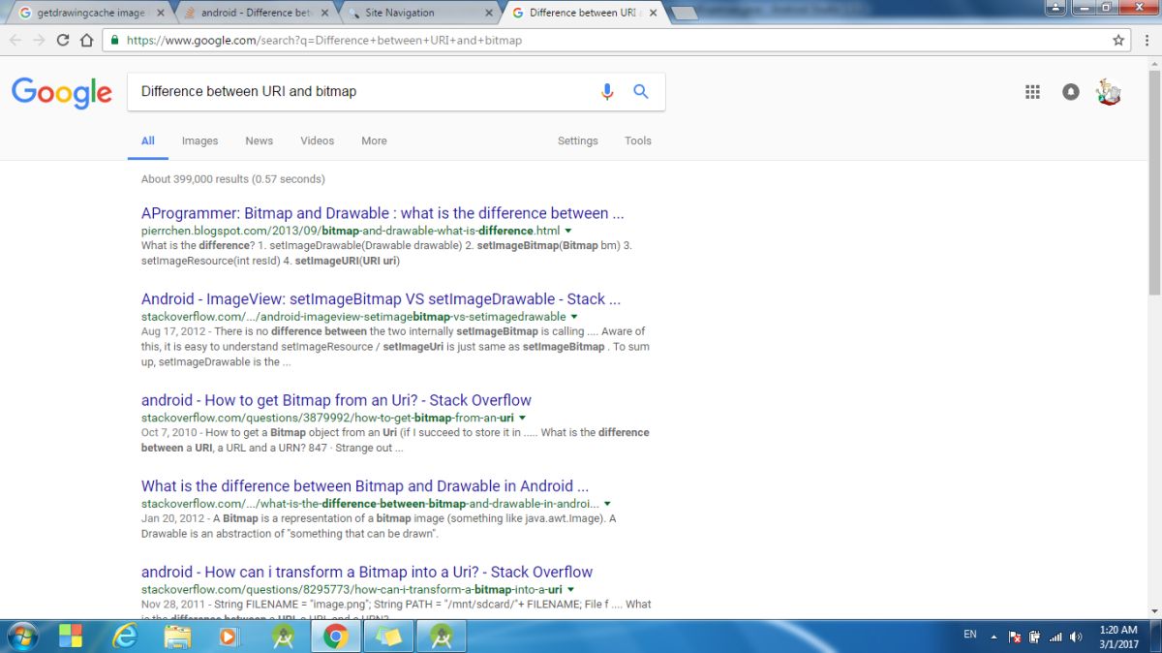This screenshot has width=1162, height=653.
Task: Open difference between Bitmap and Drawable in Android result
Action: pyautogui.click(x=365, y=485)
